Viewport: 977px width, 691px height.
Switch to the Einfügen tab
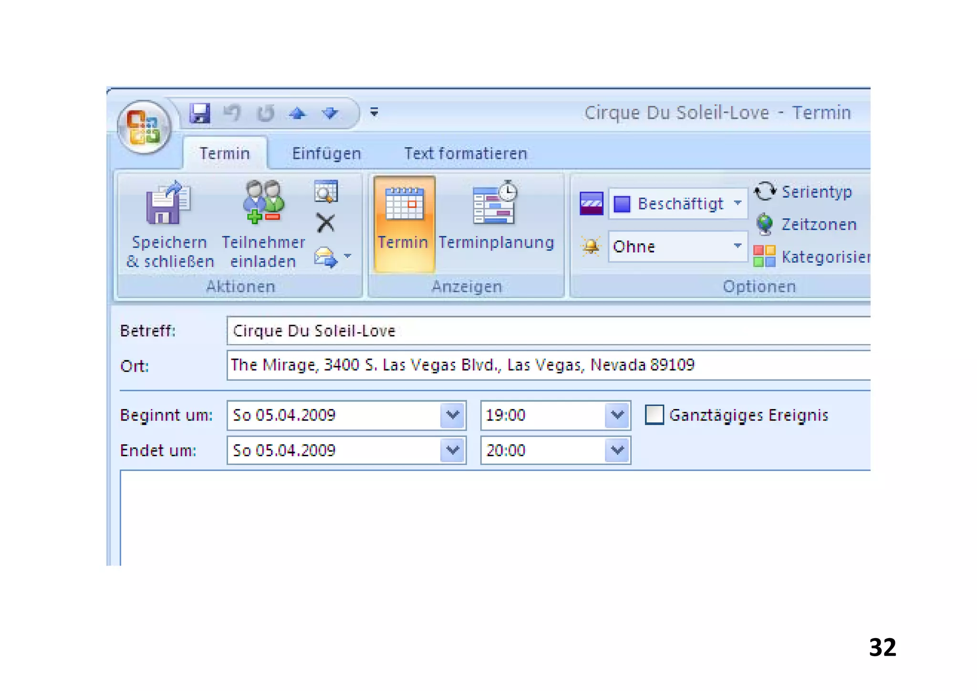pyautogui.click(x=326, y=154)
